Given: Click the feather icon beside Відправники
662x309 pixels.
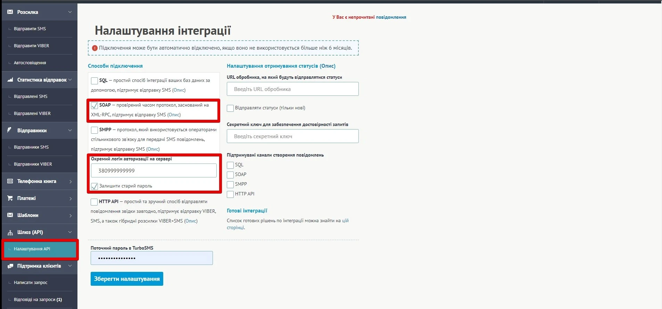Looking at the screenshot, I should coord(10,130).
